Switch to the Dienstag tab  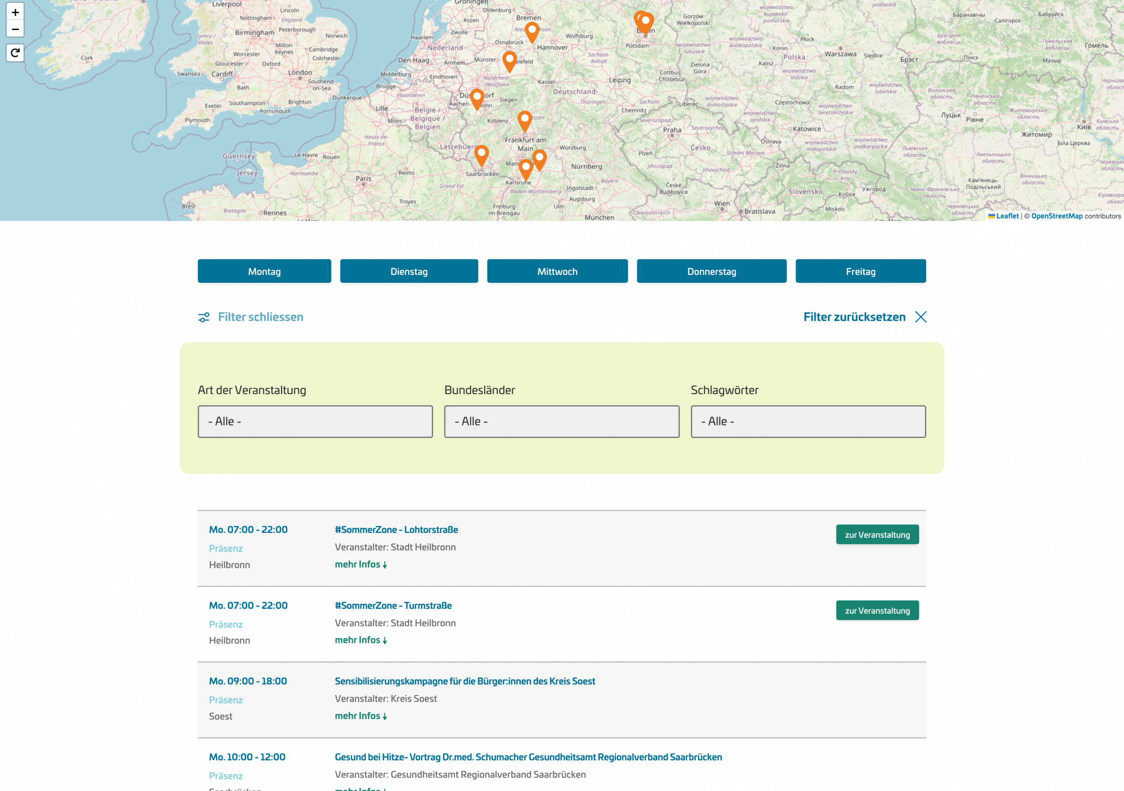coord(409,271)
